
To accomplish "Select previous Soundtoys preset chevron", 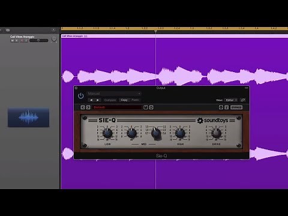I will click(x=83, y=107).
